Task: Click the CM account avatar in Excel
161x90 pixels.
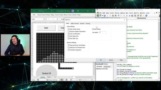Action: [x=73, y=11]
